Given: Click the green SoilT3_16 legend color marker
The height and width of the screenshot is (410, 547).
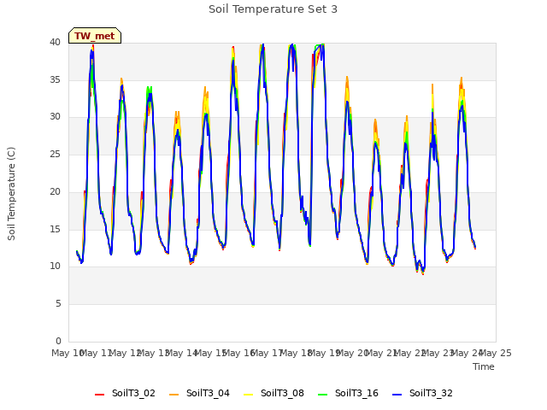Looking at the screenshot, I should point(323,395).
